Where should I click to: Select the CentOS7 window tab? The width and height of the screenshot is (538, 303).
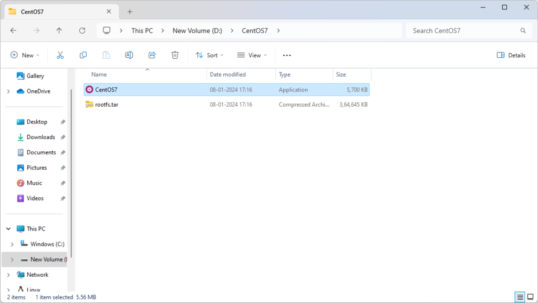[61, 12]
